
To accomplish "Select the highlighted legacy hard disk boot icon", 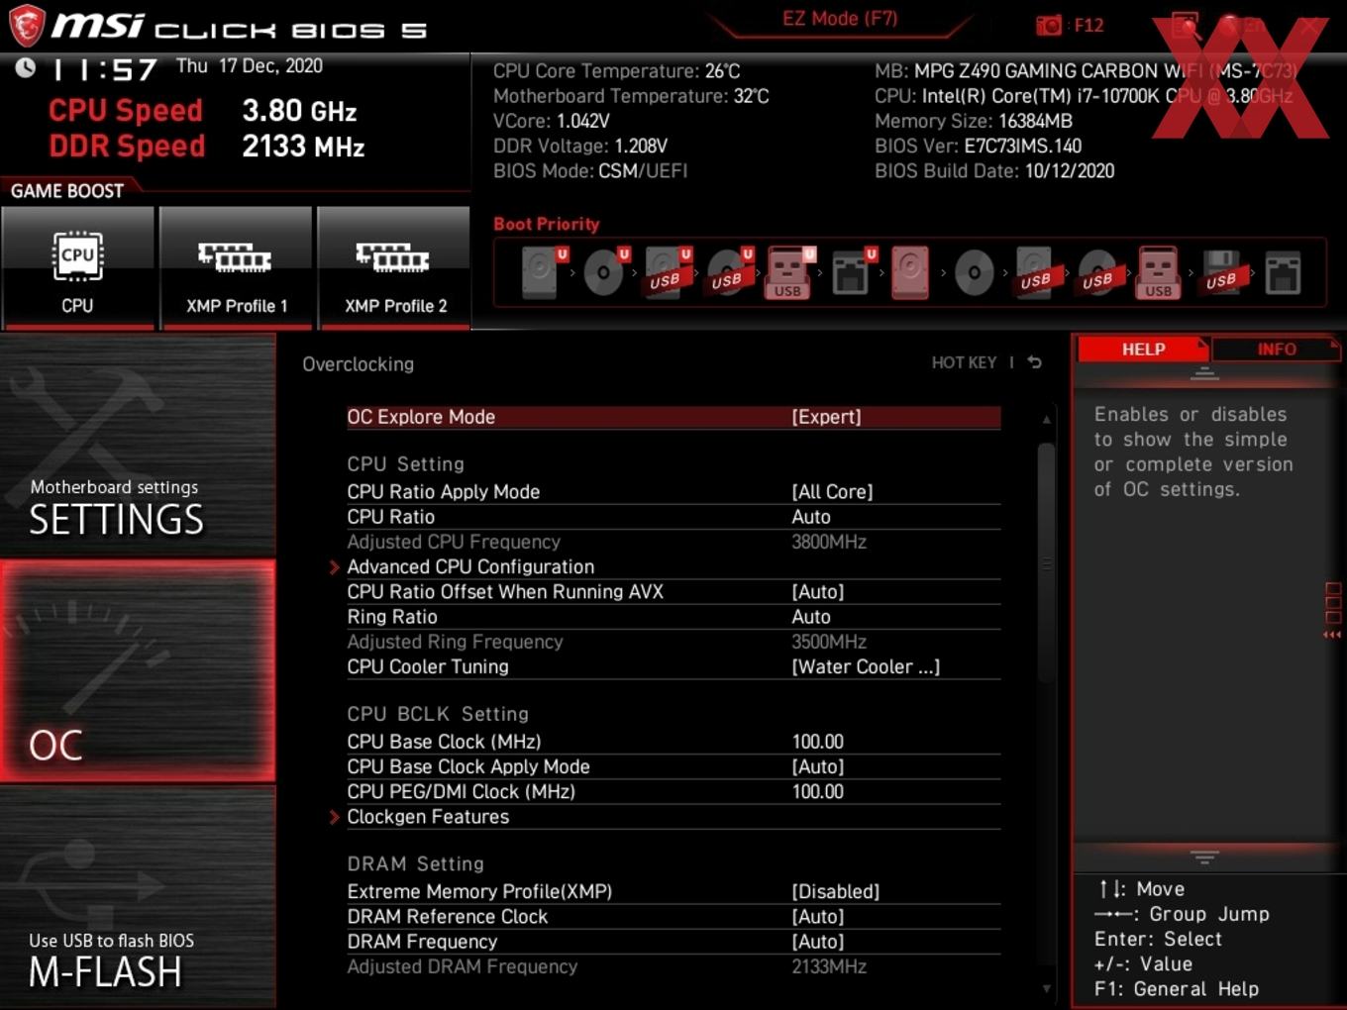I will tap(910, 272).
